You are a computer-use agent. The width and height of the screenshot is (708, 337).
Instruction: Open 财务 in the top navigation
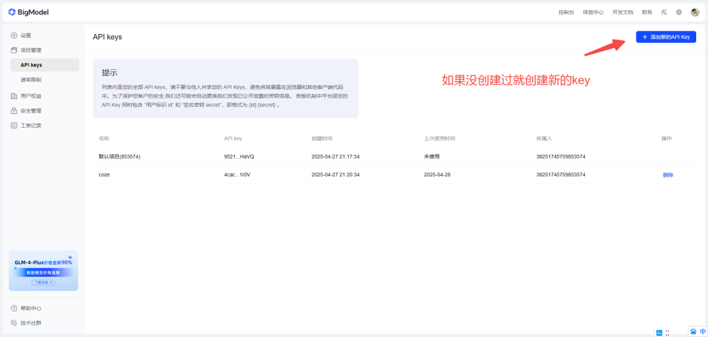647,12
